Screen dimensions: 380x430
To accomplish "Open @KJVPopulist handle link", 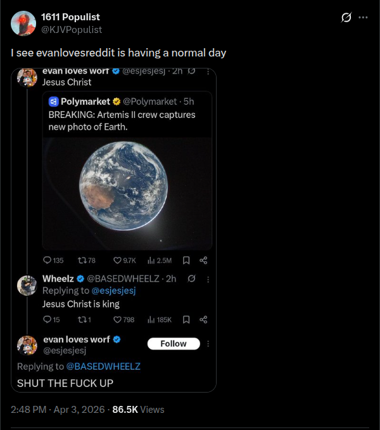I will click(71, 29).
